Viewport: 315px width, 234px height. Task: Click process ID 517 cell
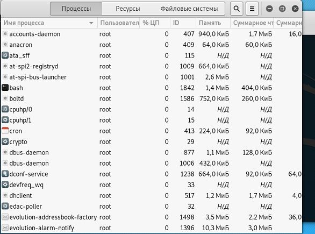[x=189, y=196]
